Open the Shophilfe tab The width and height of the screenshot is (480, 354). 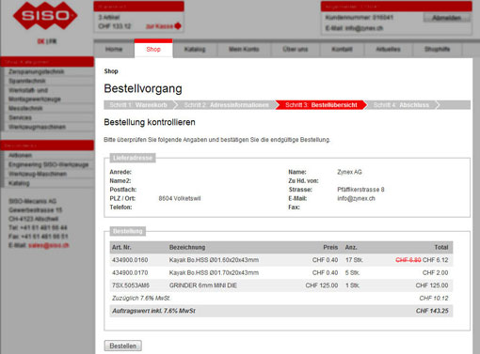(437, 49)
